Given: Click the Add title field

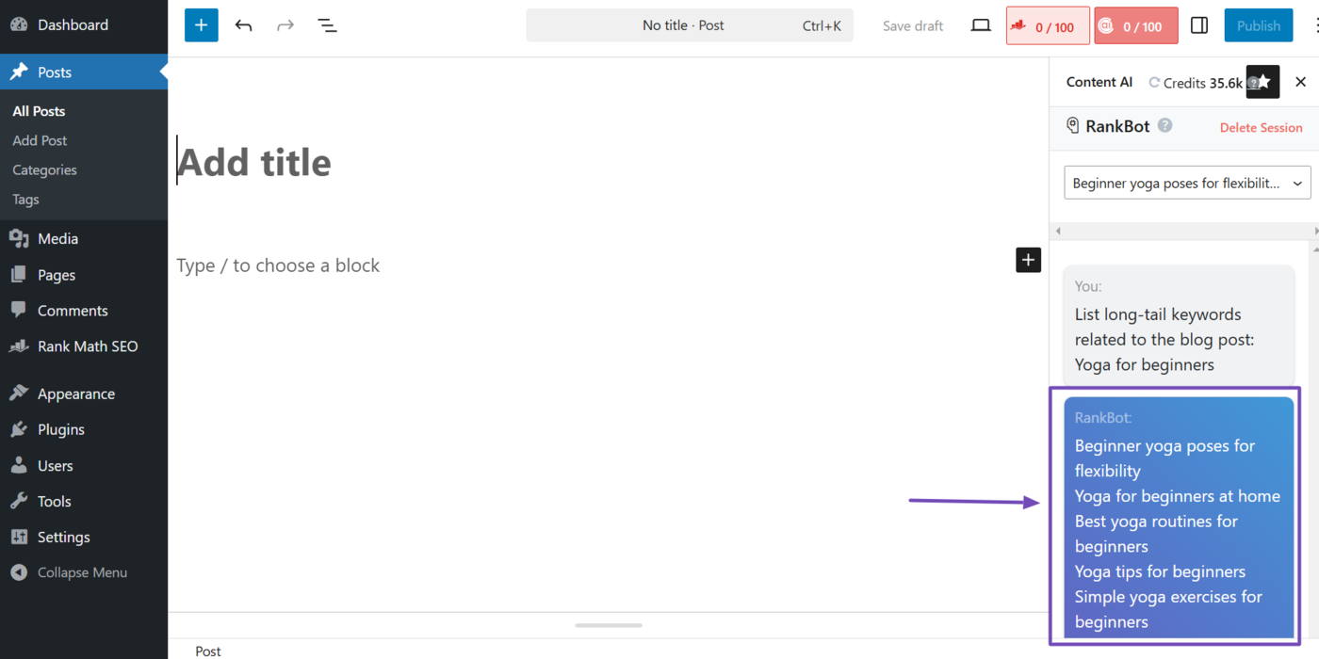Looking at the screenshot, I should click(254, 163).
